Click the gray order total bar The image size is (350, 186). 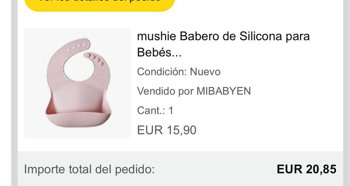180,169
